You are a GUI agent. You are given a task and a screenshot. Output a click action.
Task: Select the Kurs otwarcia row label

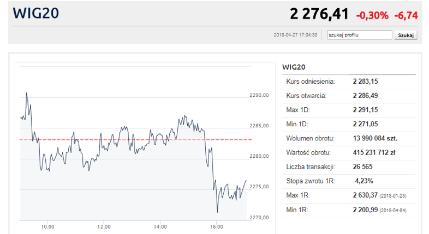pyautogui.click(x=306, y=96)
